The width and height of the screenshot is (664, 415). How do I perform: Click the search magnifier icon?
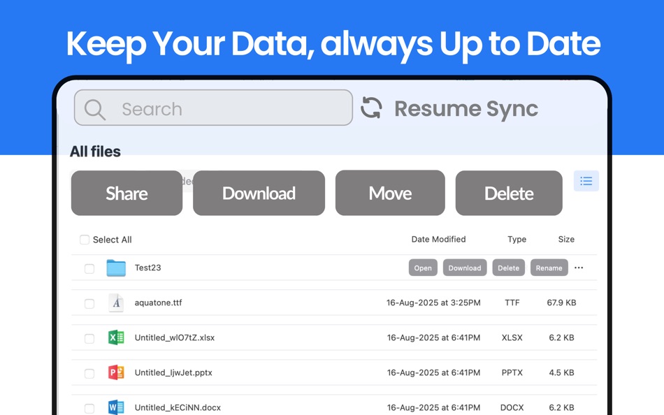(94, 109)
